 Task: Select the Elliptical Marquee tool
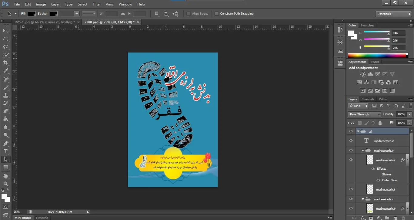tap(6, 39)
